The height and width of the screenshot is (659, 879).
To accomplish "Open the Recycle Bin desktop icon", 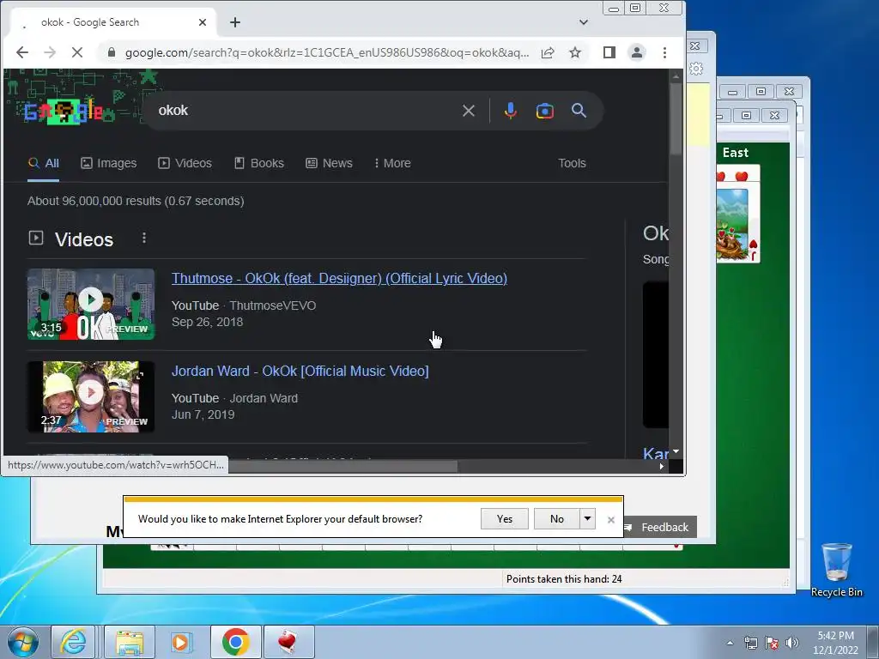I will (836, 570).
